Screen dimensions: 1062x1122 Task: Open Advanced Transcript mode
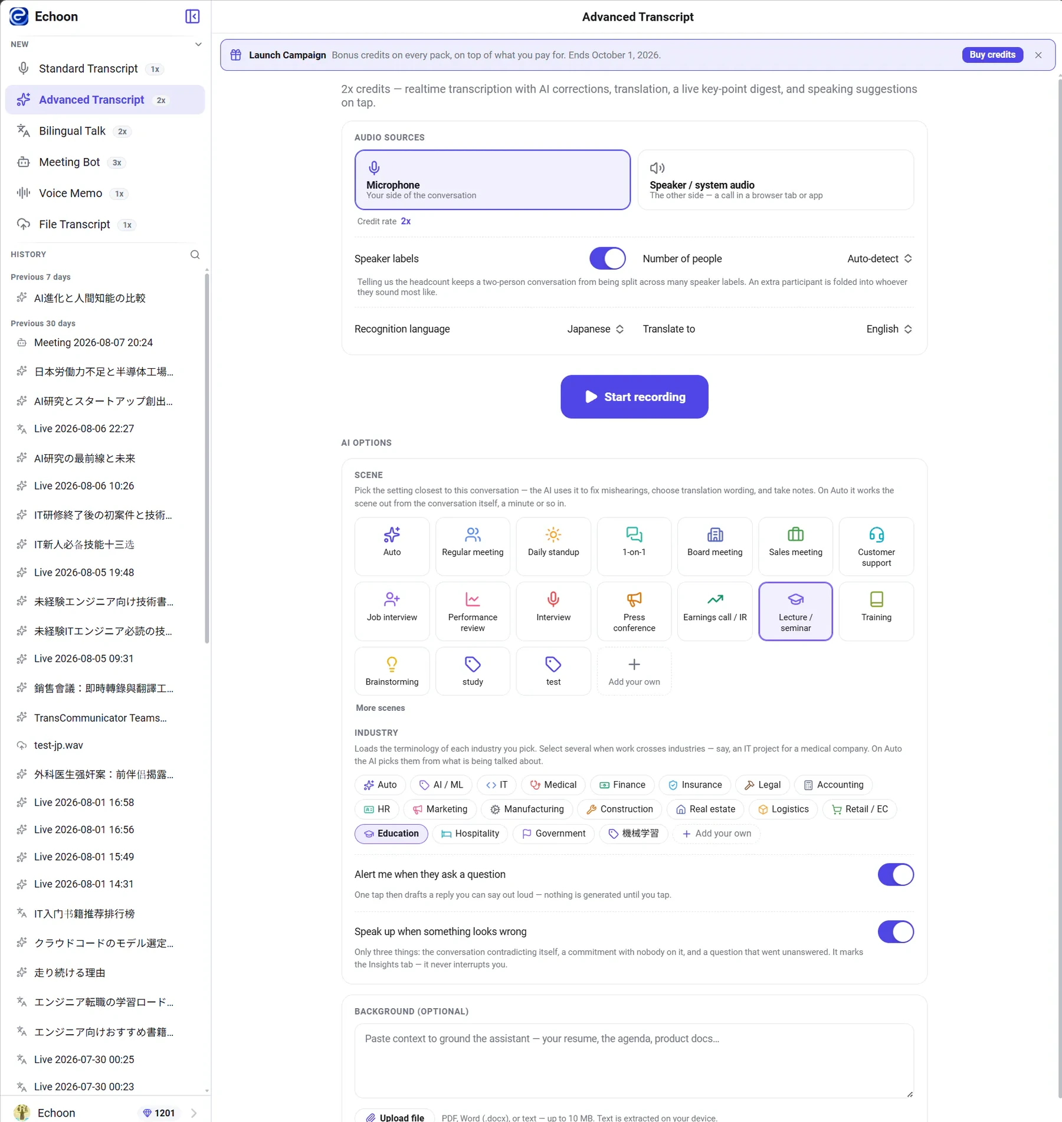click(105, 100)
